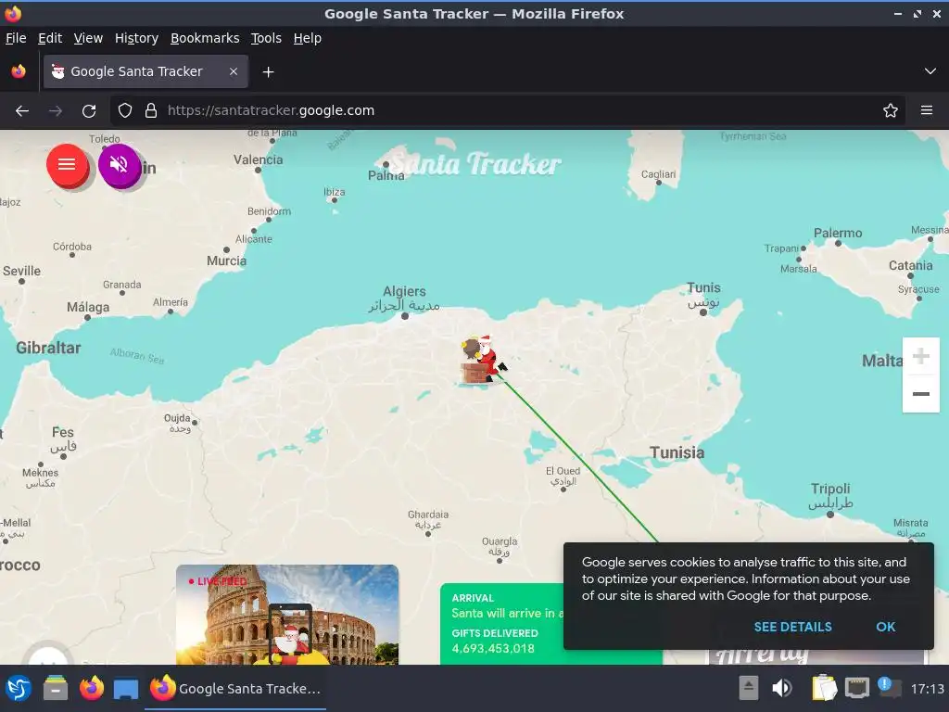
Task: Click the gifts delivered count 4,693,453,018
Action: [x=493, y=648]
